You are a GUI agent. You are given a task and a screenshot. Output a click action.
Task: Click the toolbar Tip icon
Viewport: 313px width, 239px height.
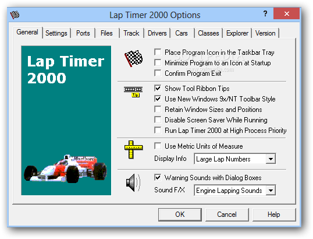tap(133, 92)
